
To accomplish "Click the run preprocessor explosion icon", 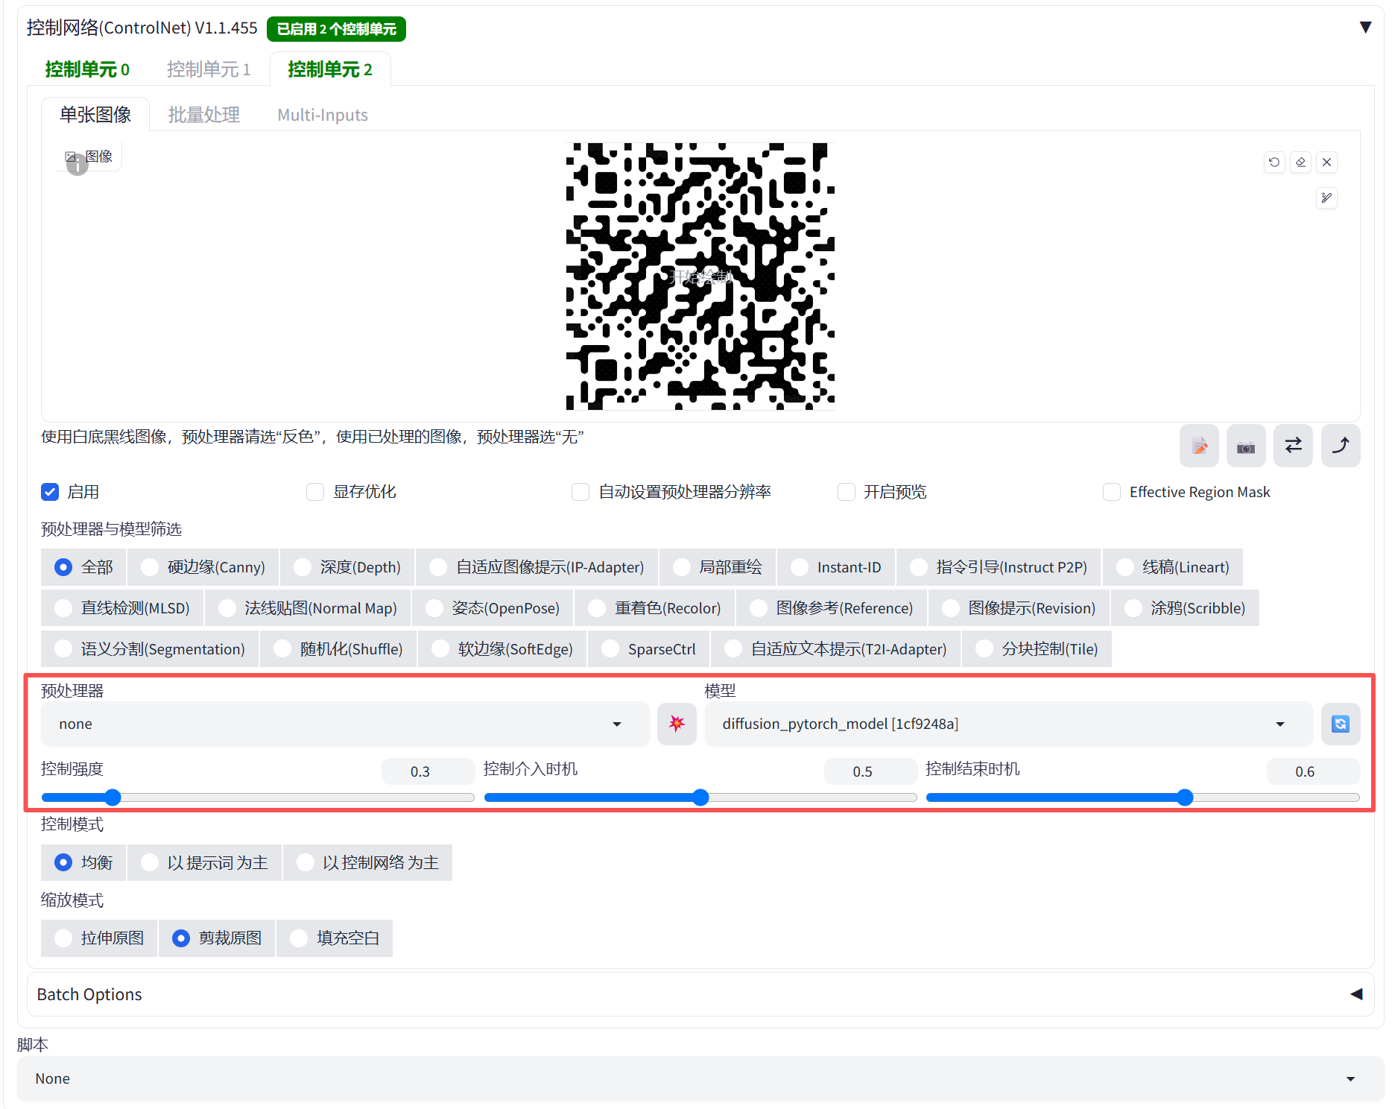I will point(677,724).
